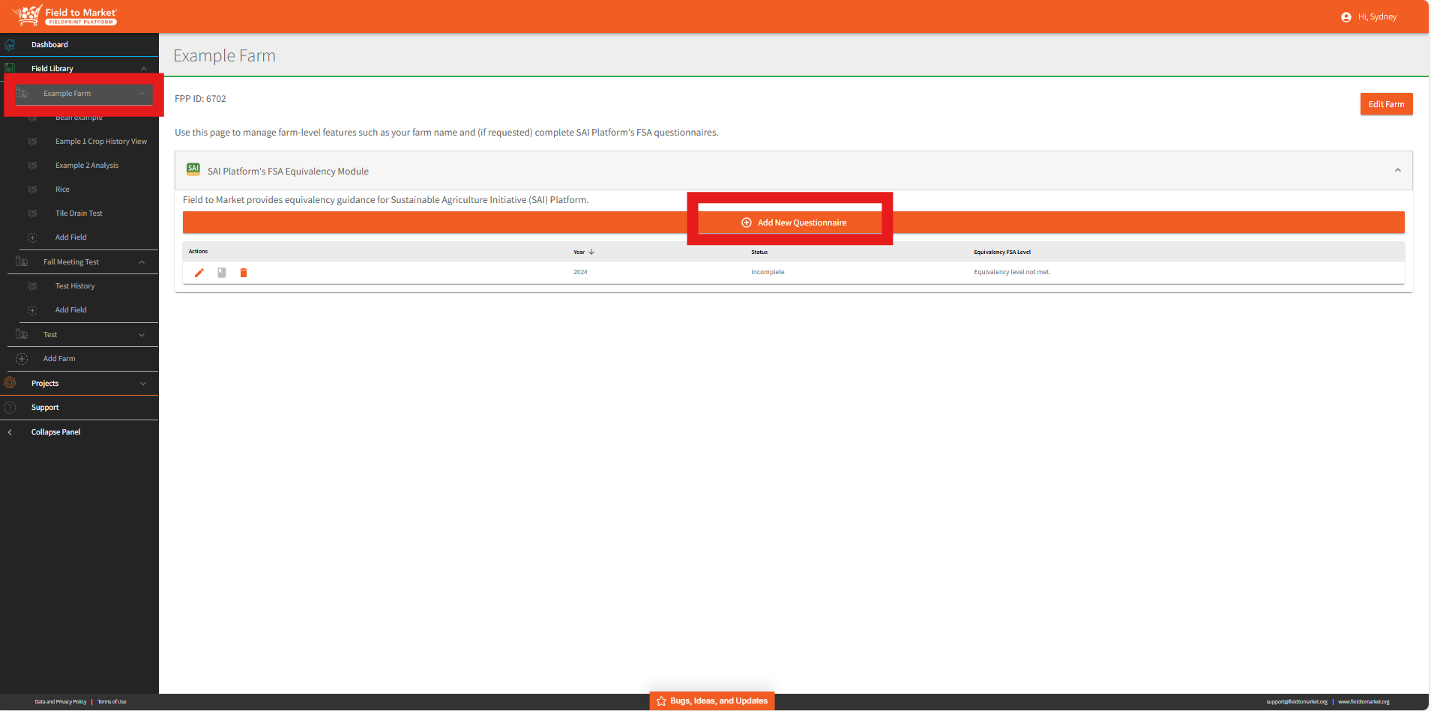Viewport: 1431px width, 711px height.
Task: Expand the Projects section chevron
Action: (143, 384)
